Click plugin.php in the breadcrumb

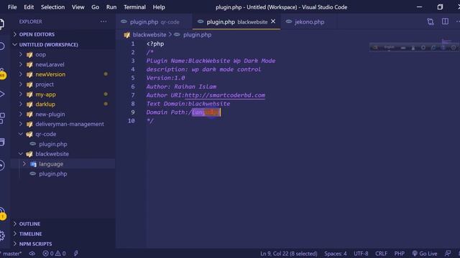tap(197, 35)
